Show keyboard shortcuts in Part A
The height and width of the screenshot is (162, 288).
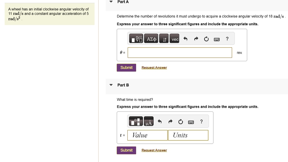[x=217, y=39]
